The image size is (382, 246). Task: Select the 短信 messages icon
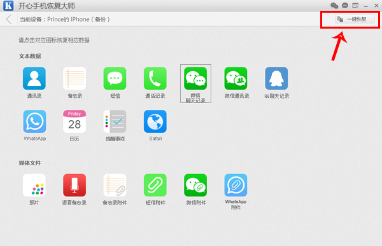click(x=115, y=78)
